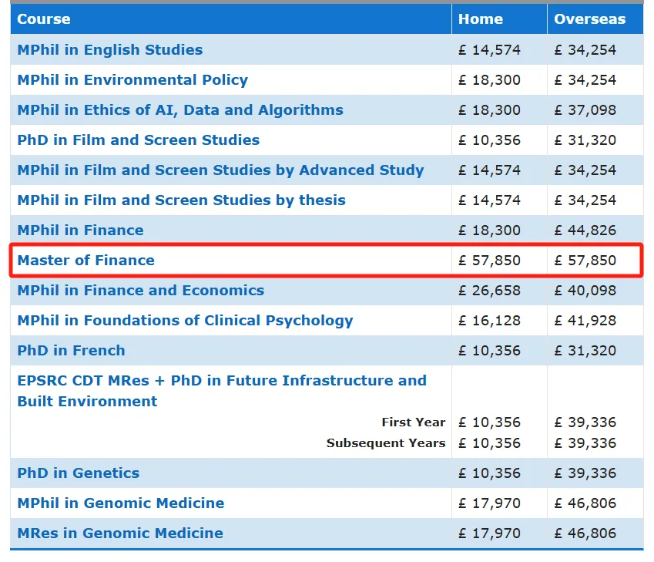
Task: Select MPhil in Finance and Economics link
Action: pos(140,291)
